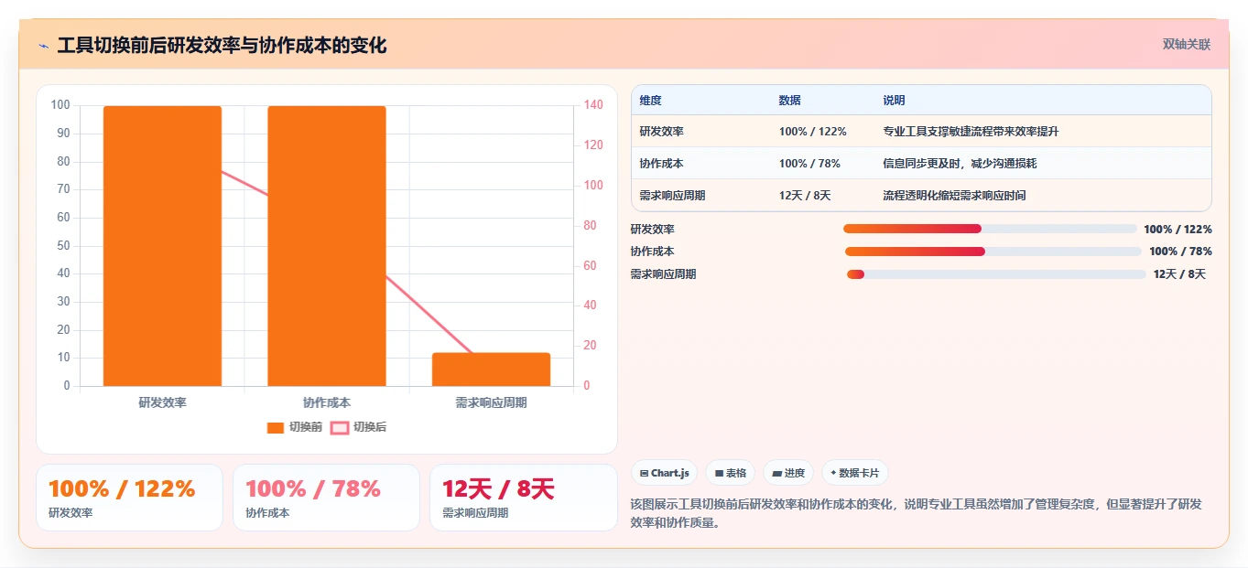Toggle the 切换前 legend swatch
Screen dimensions: 1248x568
point(276,427)
